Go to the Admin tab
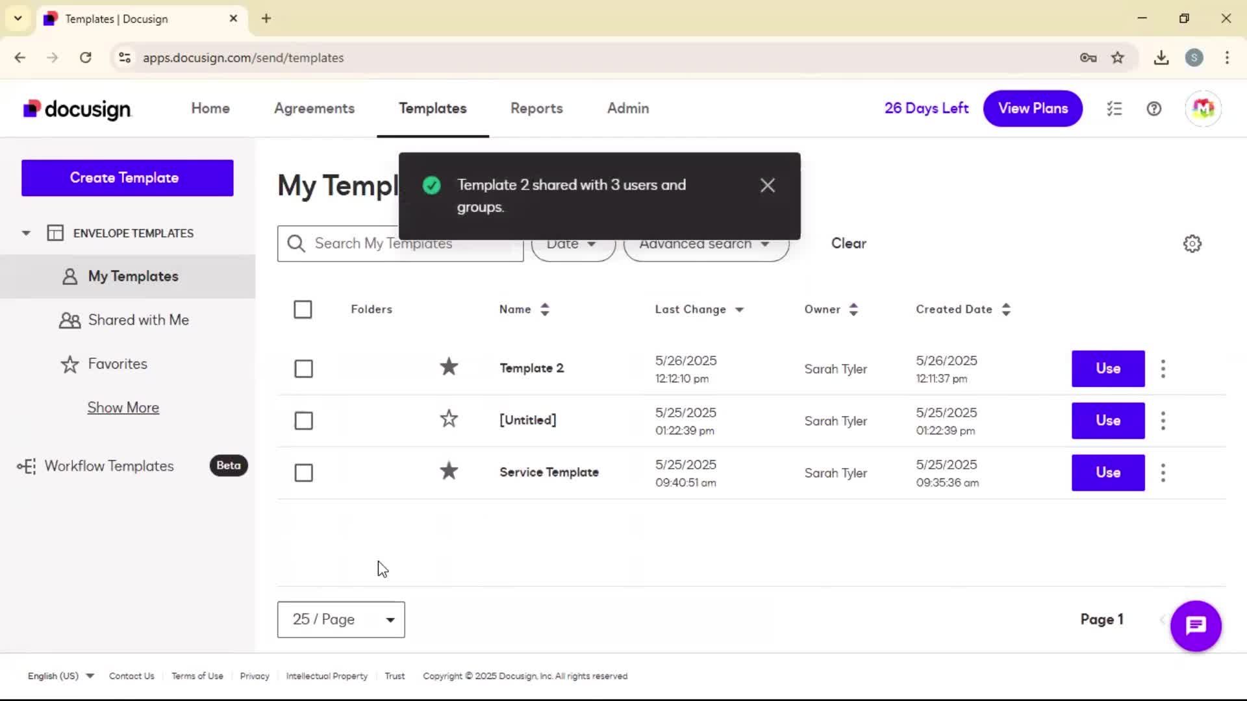The width and height of the screenshot is (1247, 701). click(628, 108)
